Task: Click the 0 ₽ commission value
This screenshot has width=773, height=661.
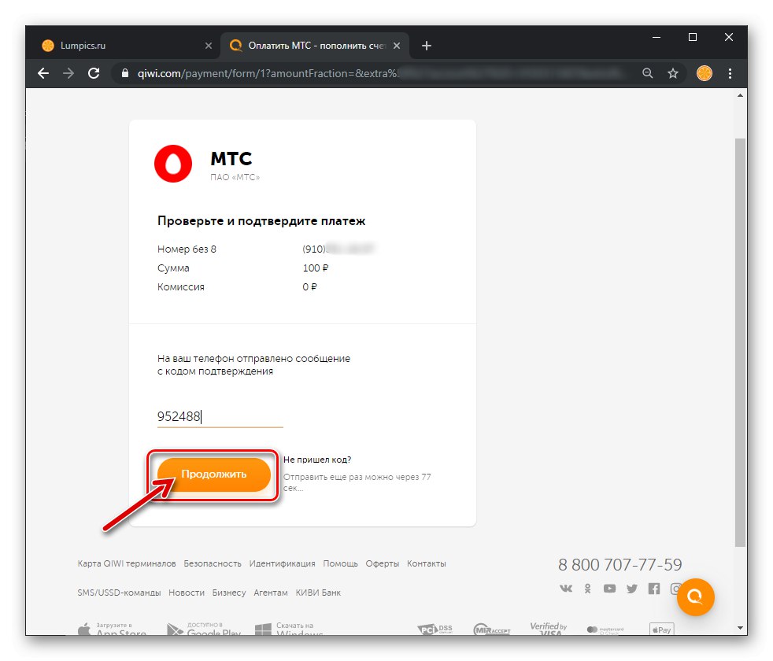Action: tap(309, 287)
